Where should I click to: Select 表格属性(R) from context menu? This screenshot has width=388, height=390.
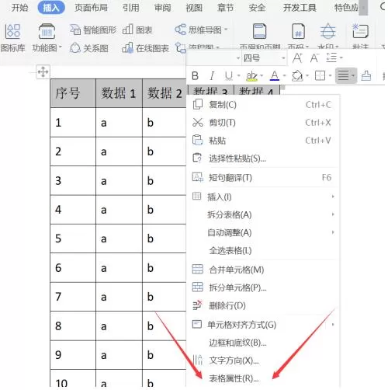point(234,378)
